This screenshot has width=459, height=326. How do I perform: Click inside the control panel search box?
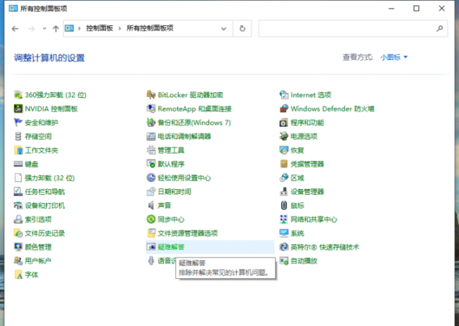[x=353, y=28]
